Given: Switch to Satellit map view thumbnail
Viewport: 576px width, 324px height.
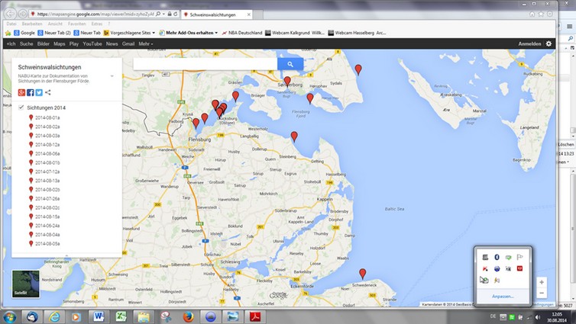Looking at the screenshot, I should (27, 284).
